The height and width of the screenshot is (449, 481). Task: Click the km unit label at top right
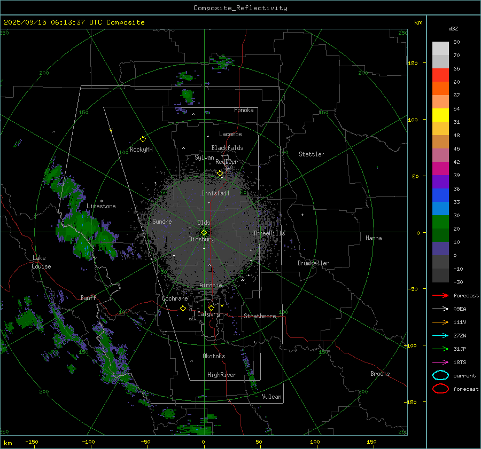(x=418, y=22)
